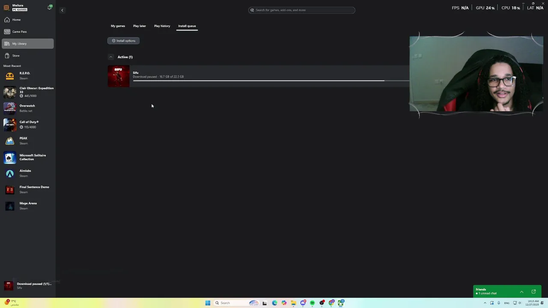Launch Microsoft Edge from the taskbar
This screenshot has width=548, height=308.
point(274,303)
